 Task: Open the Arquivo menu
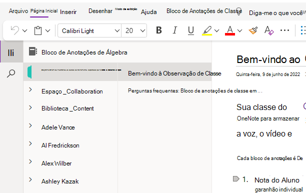click(x=18, y=11)
